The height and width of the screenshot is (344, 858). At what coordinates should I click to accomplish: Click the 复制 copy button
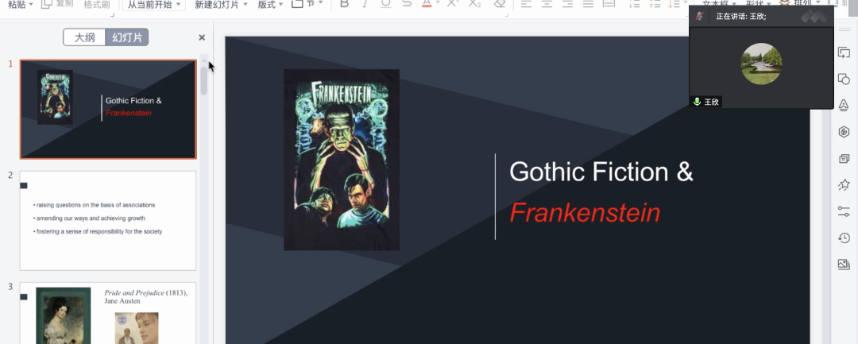click(57, 4)
